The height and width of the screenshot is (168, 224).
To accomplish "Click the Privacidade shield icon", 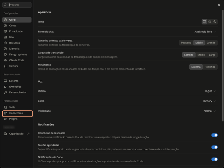I will click(x=5, y=31).
